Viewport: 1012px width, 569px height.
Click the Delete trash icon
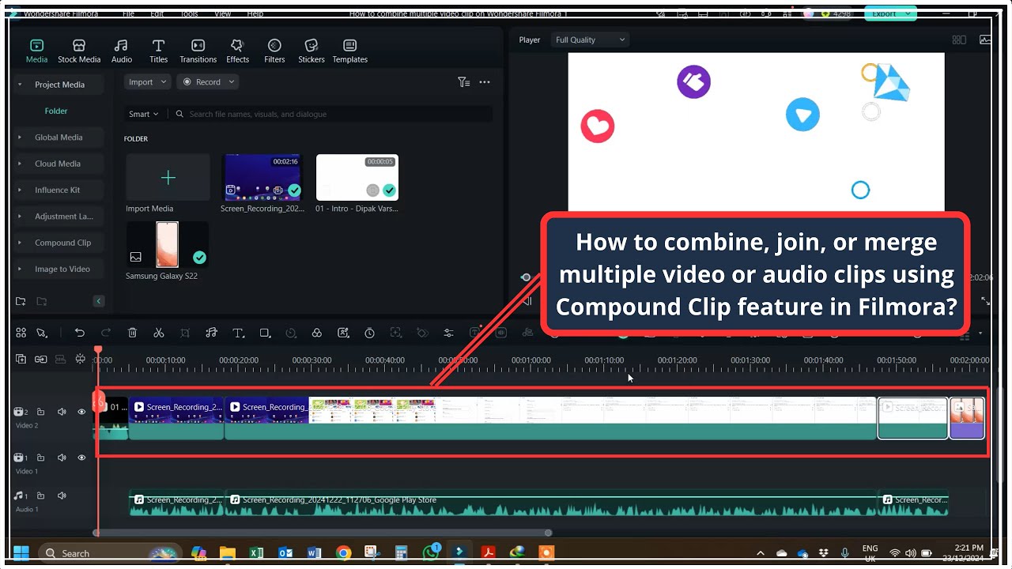pyautogui.click(x=132, y=333)
